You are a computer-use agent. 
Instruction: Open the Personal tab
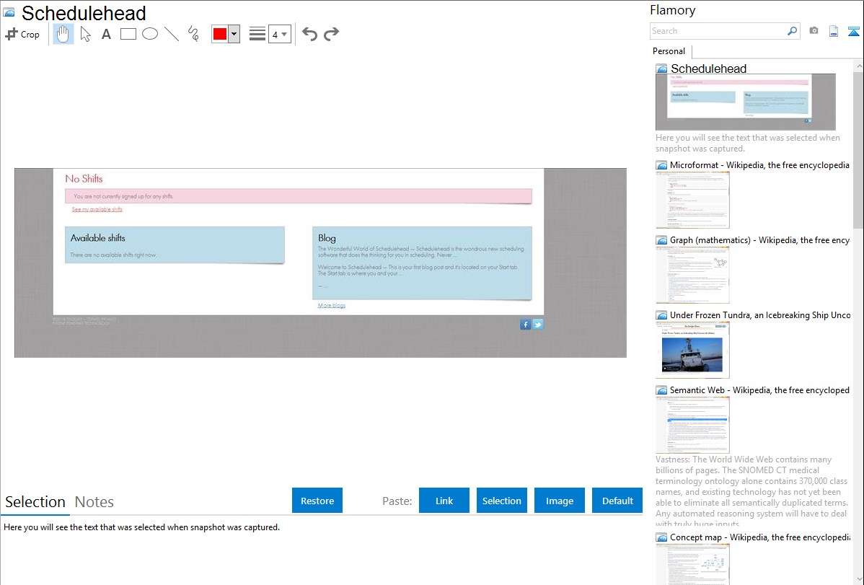669,51
